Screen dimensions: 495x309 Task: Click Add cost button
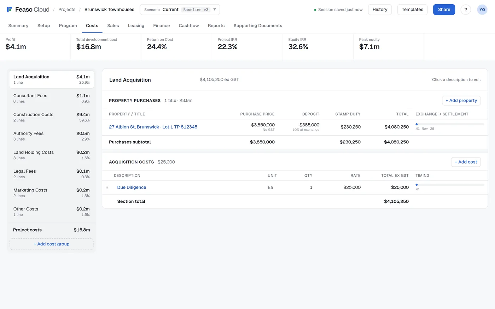(x=466, y=162)
